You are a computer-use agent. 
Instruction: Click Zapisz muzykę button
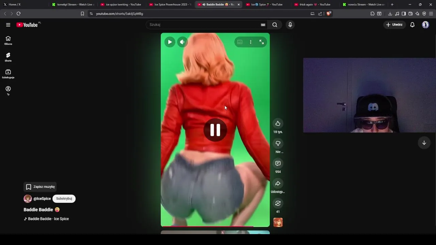40,187
